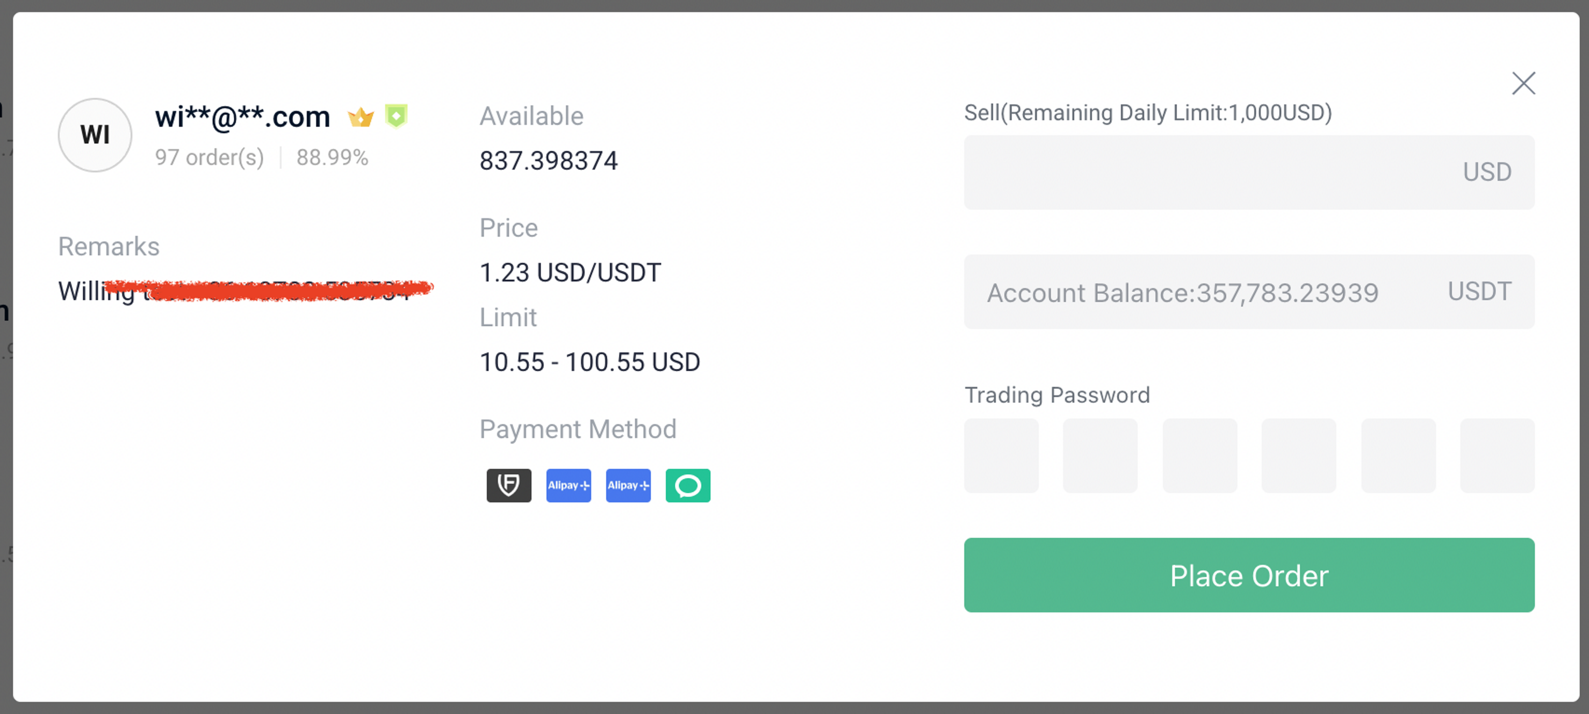Screen dimensions: 1589x714
Task: Select the second Alipay payment icon
Action: (x=628, y=485)
